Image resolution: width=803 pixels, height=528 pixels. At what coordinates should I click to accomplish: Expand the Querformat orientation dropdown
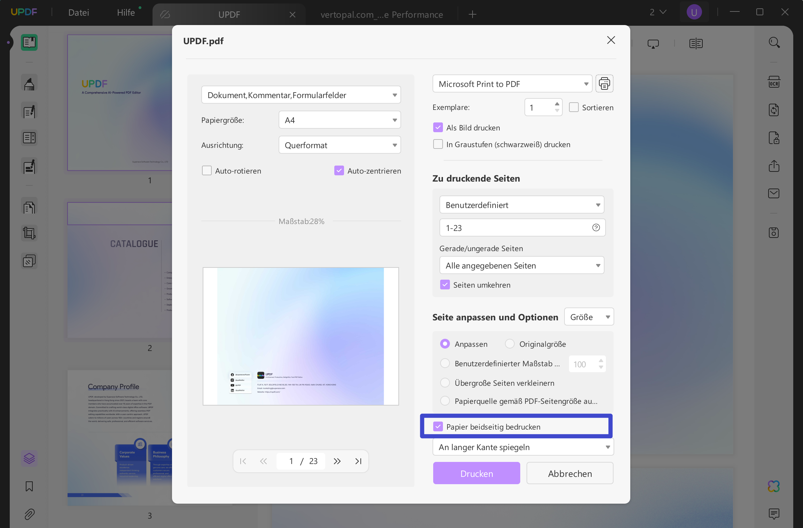340,145
